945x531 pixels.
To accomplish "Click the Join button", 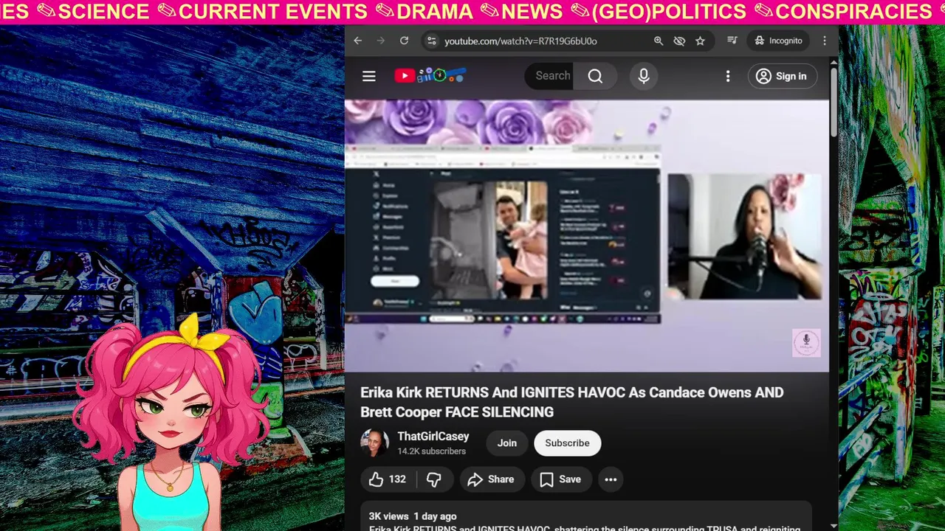I will tap(506, 443).
